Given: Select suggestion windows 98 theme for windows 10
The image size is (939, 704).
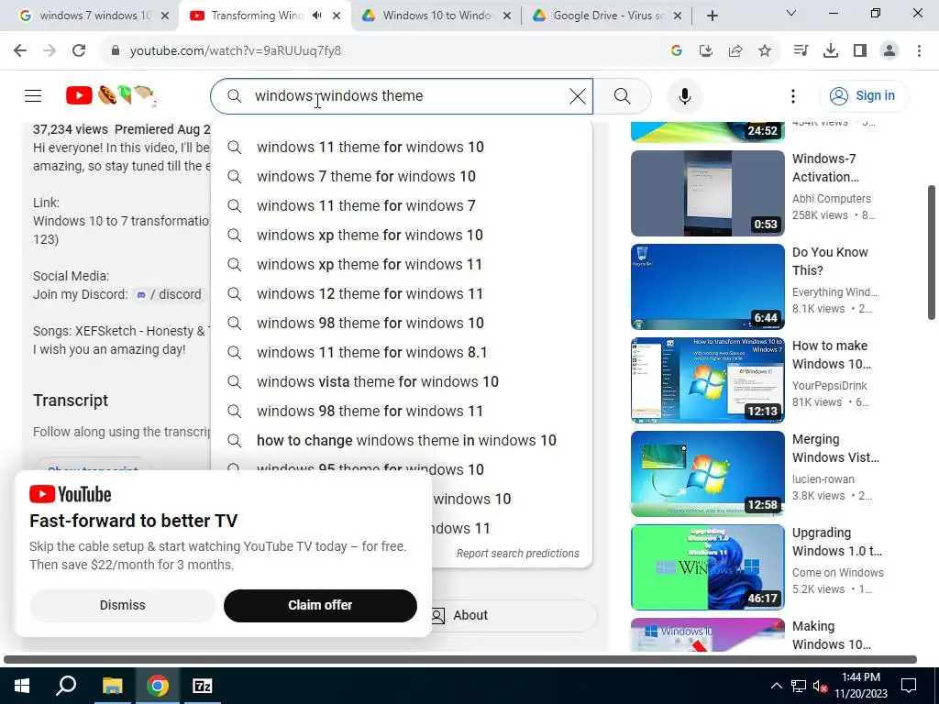Looking at the screenshot, I should click(402, 324).
